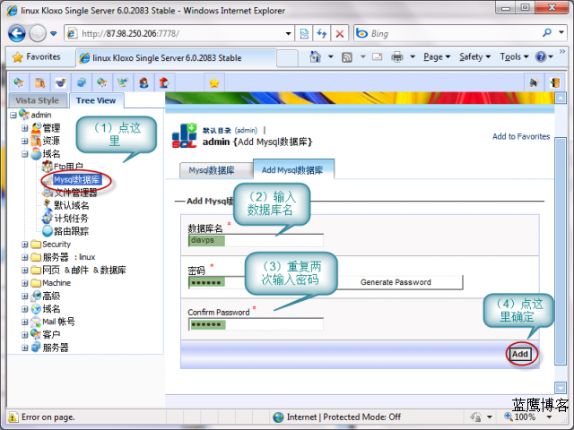Click the content scrollbar up arrow
The width and height of the screenshot is (574, 430).
(561, 99)
